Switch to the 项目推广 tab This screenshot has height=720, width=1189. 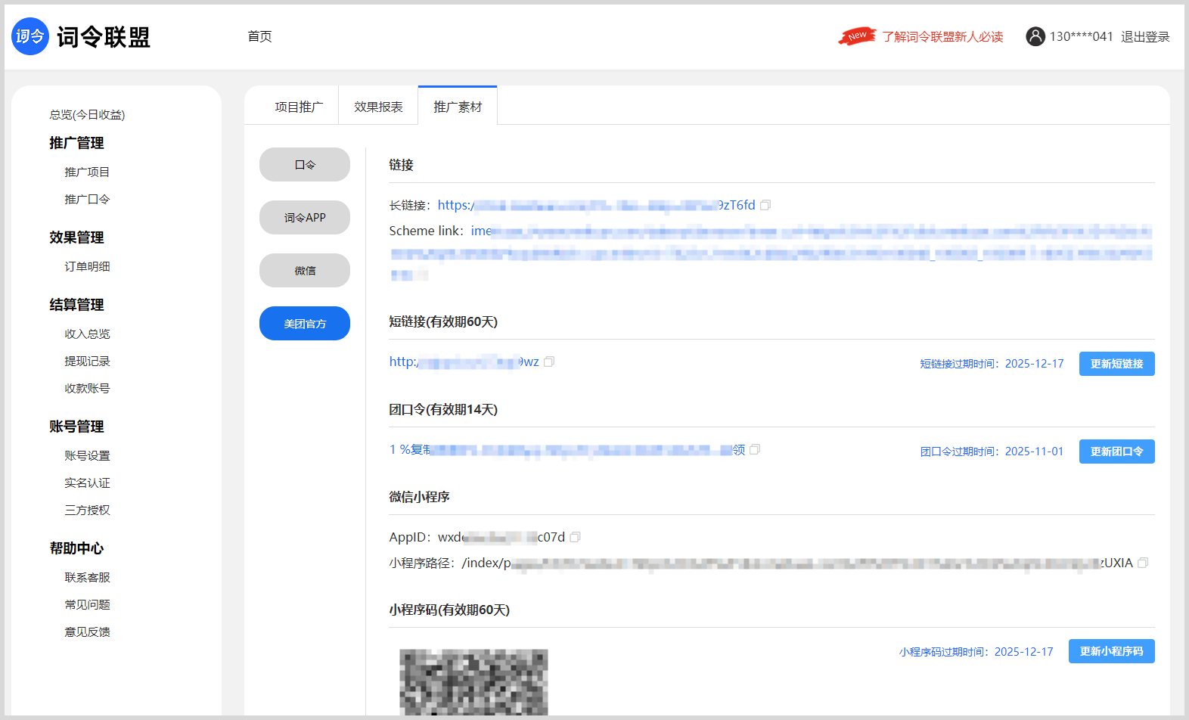[299, 107]
